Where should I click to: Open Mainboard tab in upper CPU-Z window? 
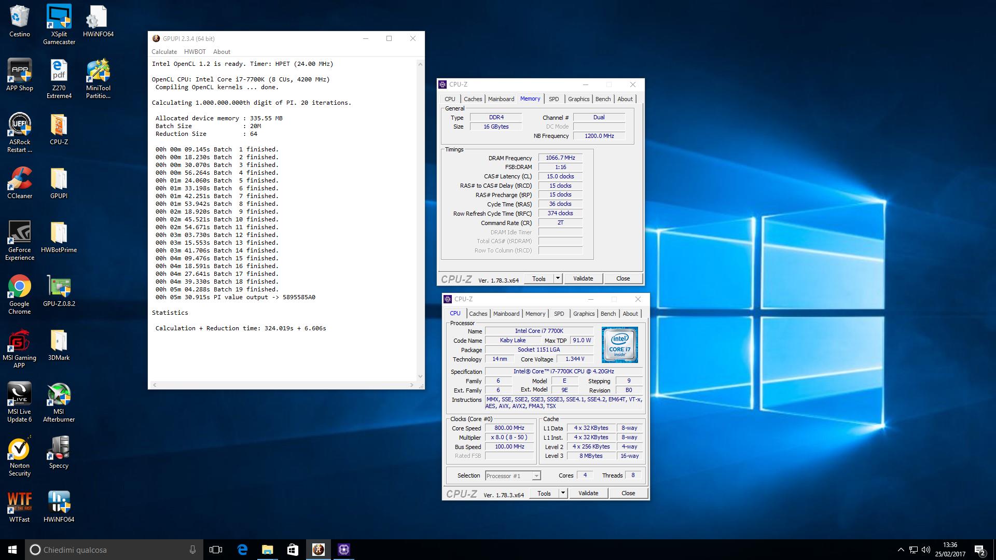pyautogui.click(x=501, y=99)
